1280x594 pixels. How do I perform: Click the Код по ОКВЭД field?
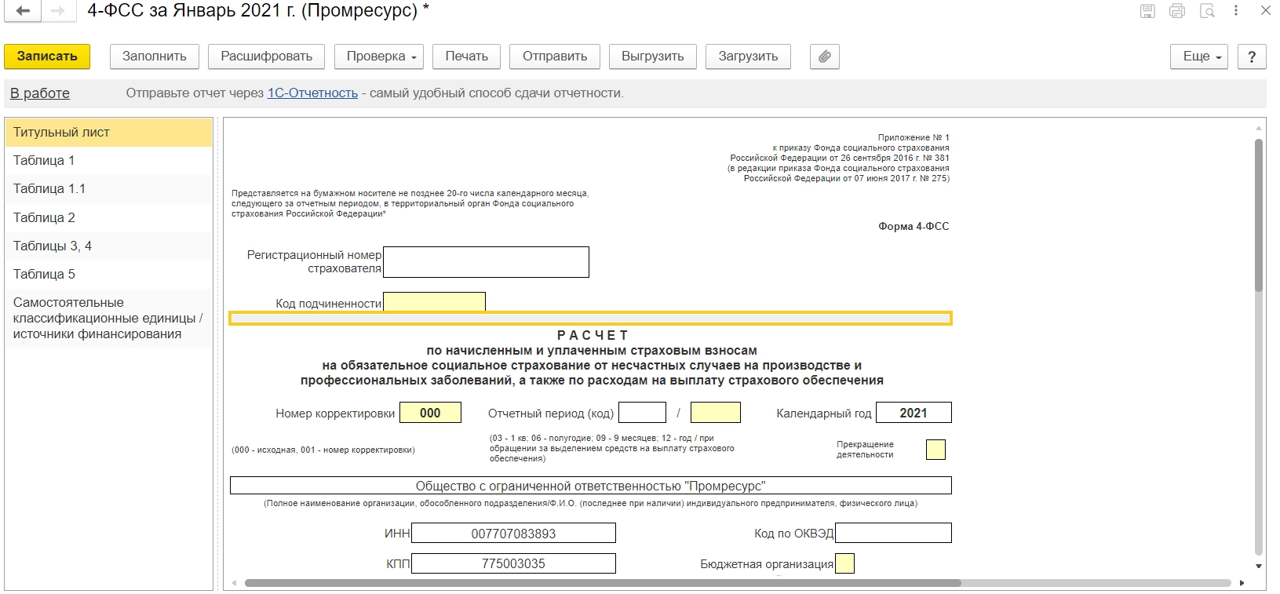[893, 534]
